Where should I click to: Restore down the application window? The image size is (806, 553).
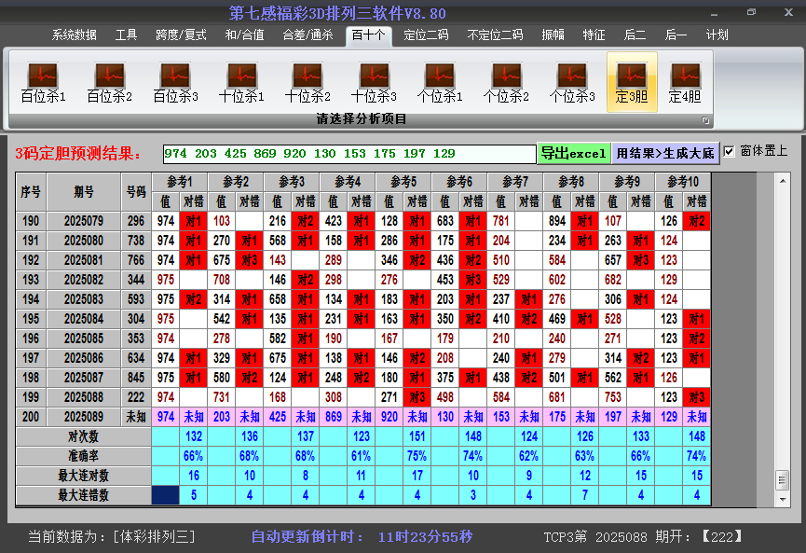coord(752,12)
